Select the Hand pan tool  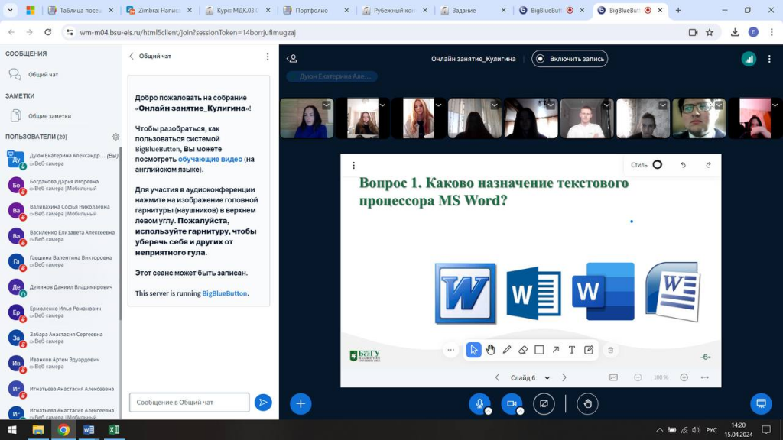tap(490, 350)
